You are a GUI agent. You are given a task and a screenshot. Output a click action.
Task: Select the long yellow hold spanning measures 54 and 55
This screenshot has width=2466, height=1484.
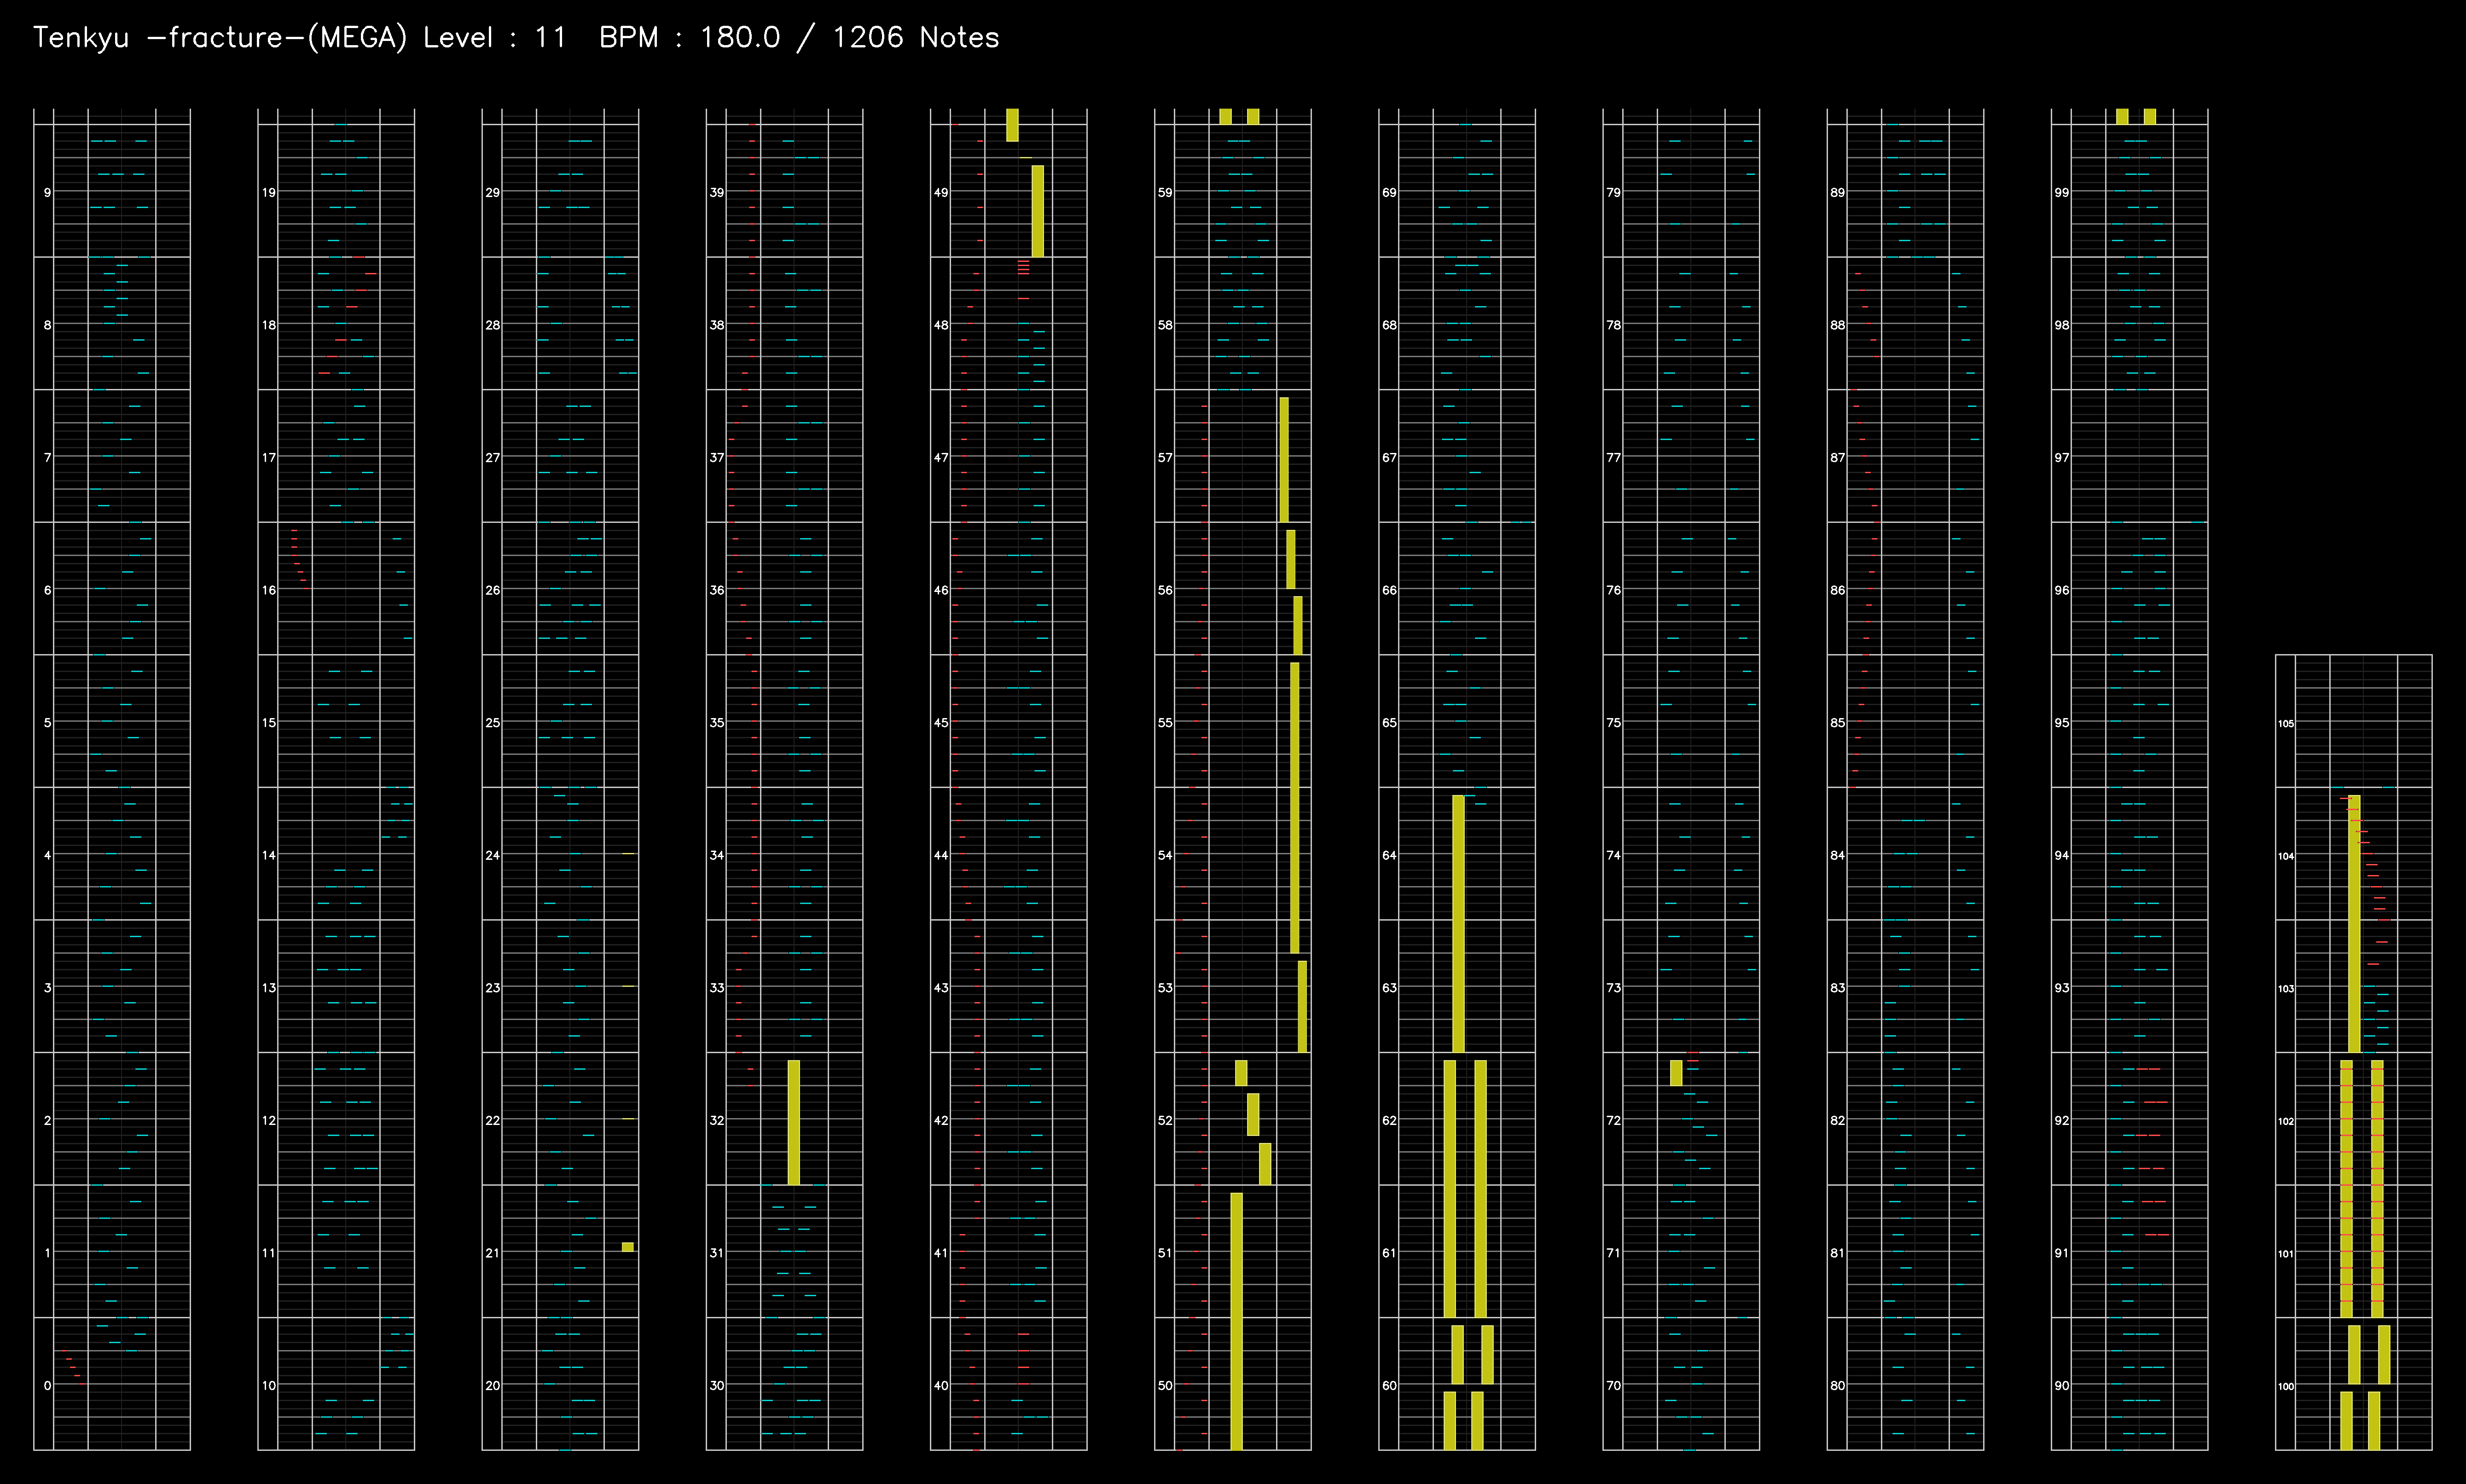tap(1295, 807)
